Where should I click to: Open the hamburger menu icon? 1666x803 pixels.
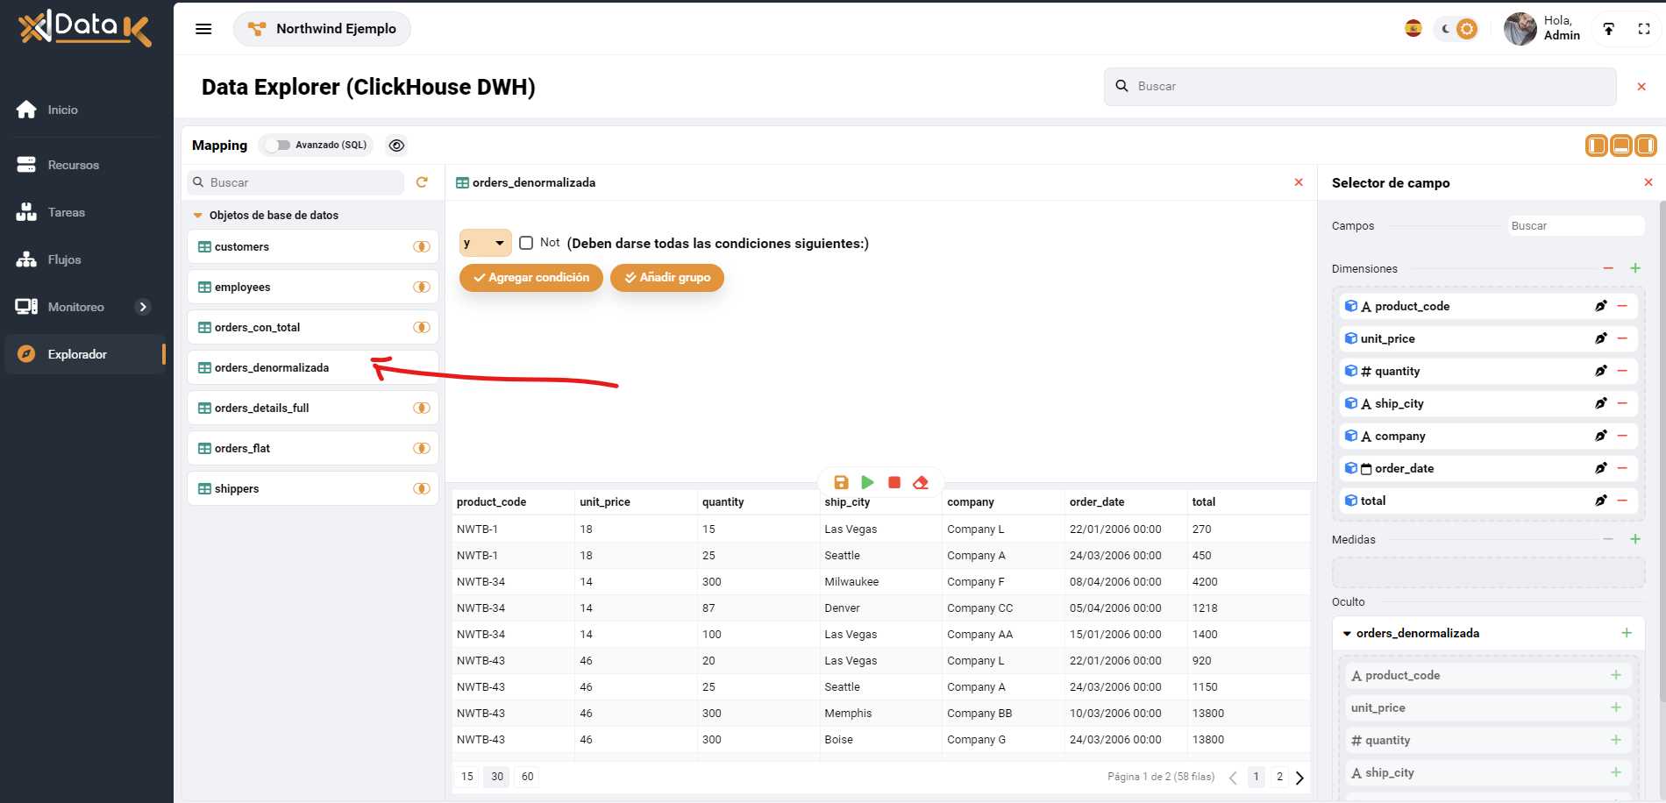(x=203, y=29)
